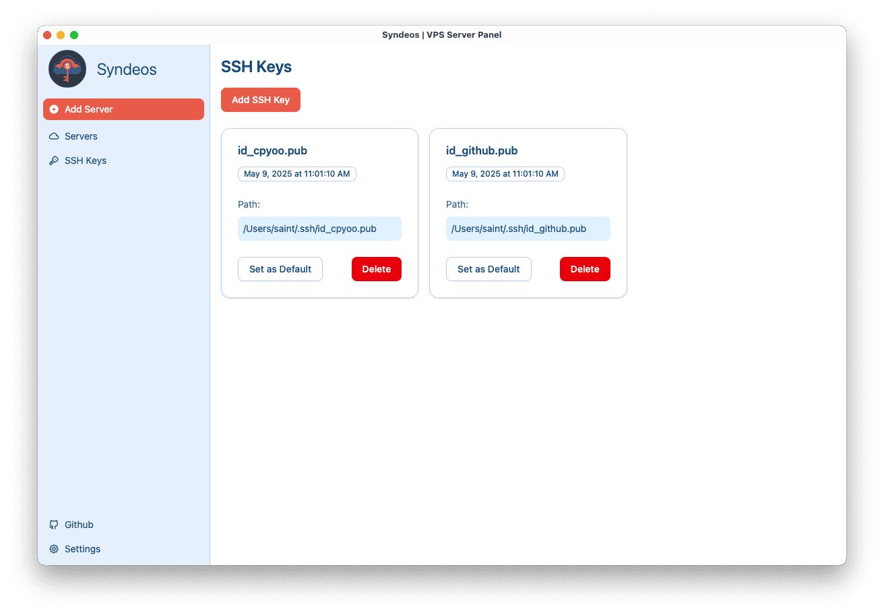The width and height of the screenshot is (884, 615).
Task: Maximize the window with the green button
Action: pos(74,35)
